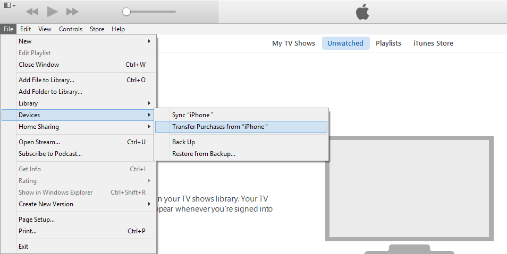Switch to Playlists tab
The height and width of the screenshot is (254, 507).
pos(388,43)
